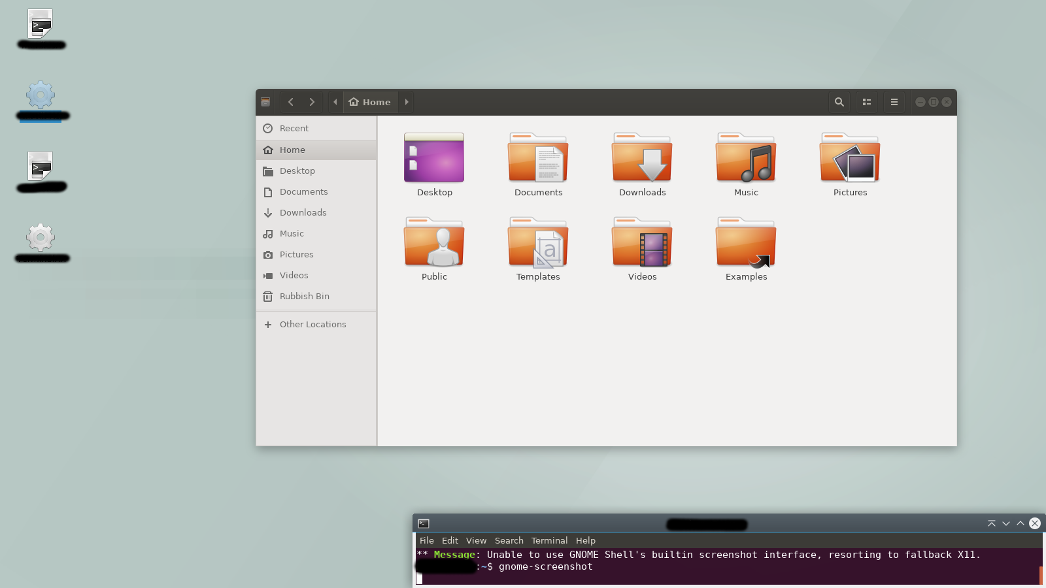Open the Templates folder icon
This screenshot has width=1046, height=588.
coord(538,242)
